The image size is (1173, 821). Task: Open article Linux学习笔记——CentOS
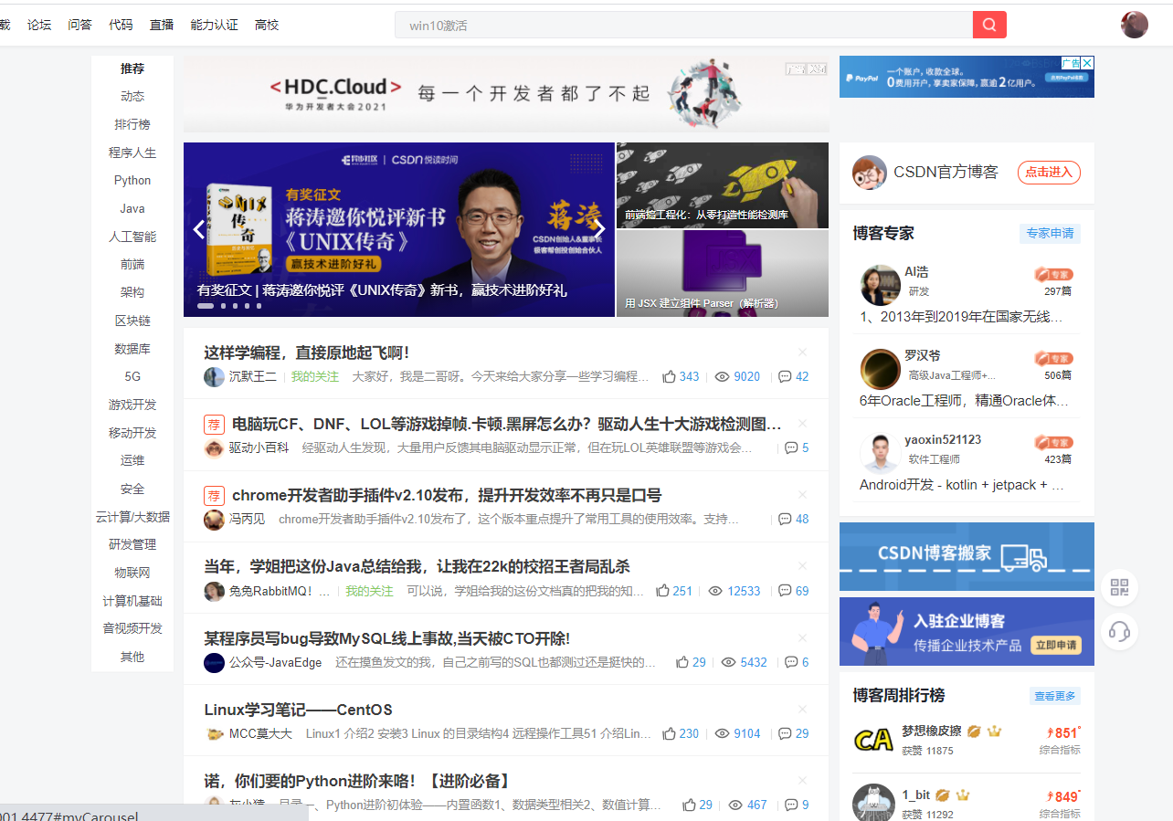298,710
